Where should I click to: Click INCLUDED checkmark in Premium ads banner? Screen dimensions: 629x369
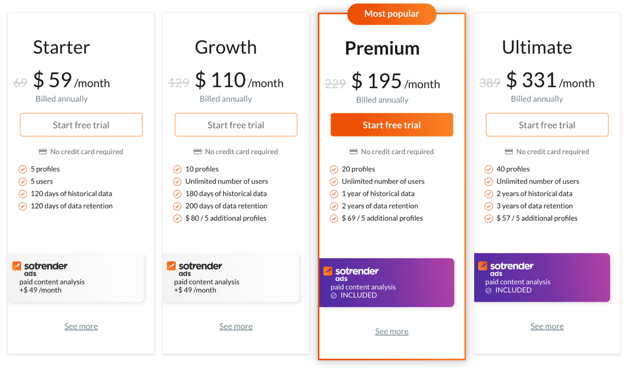click(x=334, y=296)
